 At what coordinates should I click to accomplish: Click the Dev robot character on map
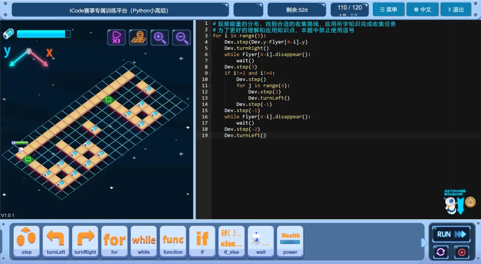tap(20, 149)
